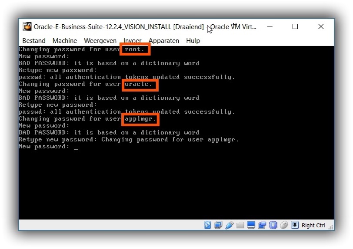Open the shared folders status icon
Screen dimensions: 353x249
click(240, 225)
